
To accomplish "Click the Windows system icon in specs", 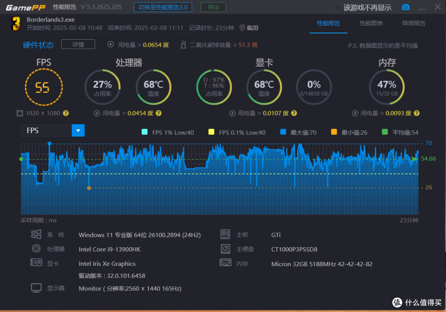I will 36,234.
